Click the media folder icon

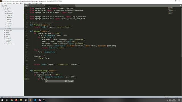(x=5, y=32)
